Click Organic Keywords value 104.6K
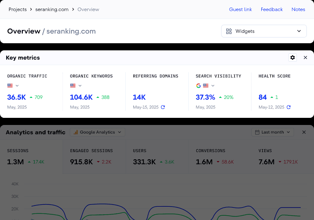Image resolution: width=314 pixels, height=220 pixels. (x=81, y=97)
